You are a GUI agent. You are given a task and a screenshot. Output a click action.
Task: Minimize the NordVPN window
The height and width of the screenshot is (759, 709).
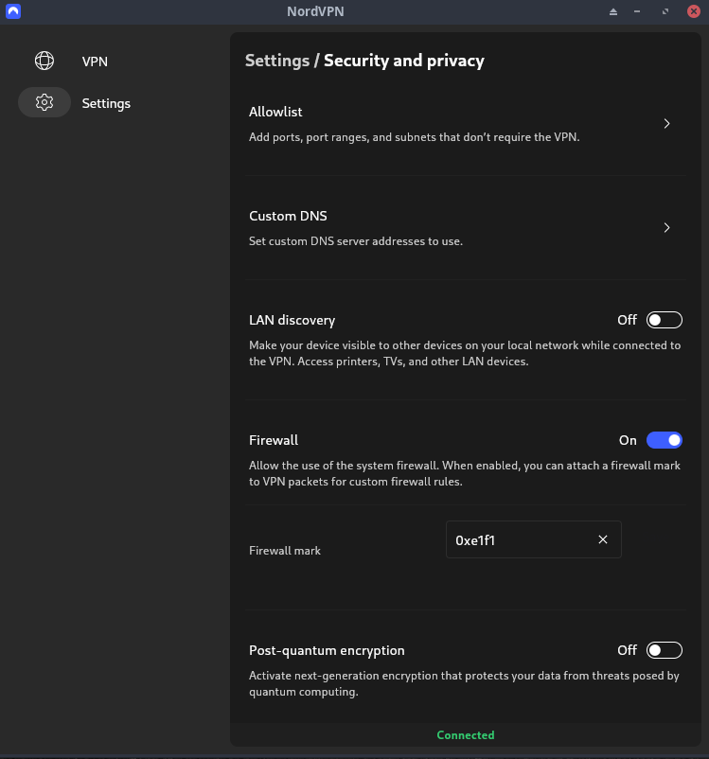point(639,11)
